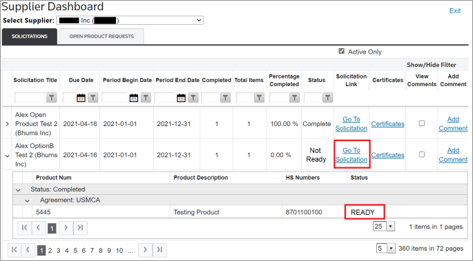Collapse the Agreement: USMCA group
Screen dimensions: 473x261
coord(27,200)
